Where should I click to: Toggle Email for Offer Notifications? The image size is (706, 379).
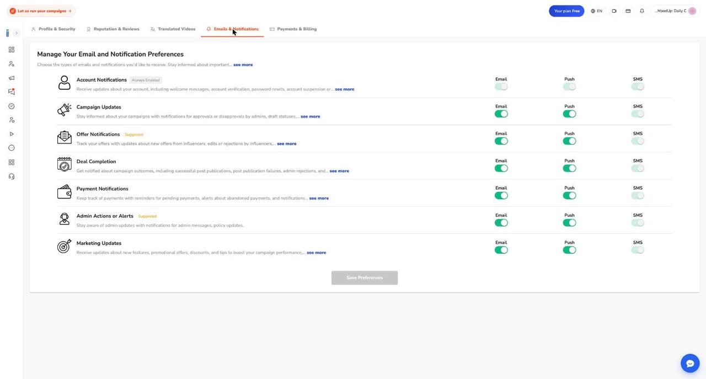point(501,141)
